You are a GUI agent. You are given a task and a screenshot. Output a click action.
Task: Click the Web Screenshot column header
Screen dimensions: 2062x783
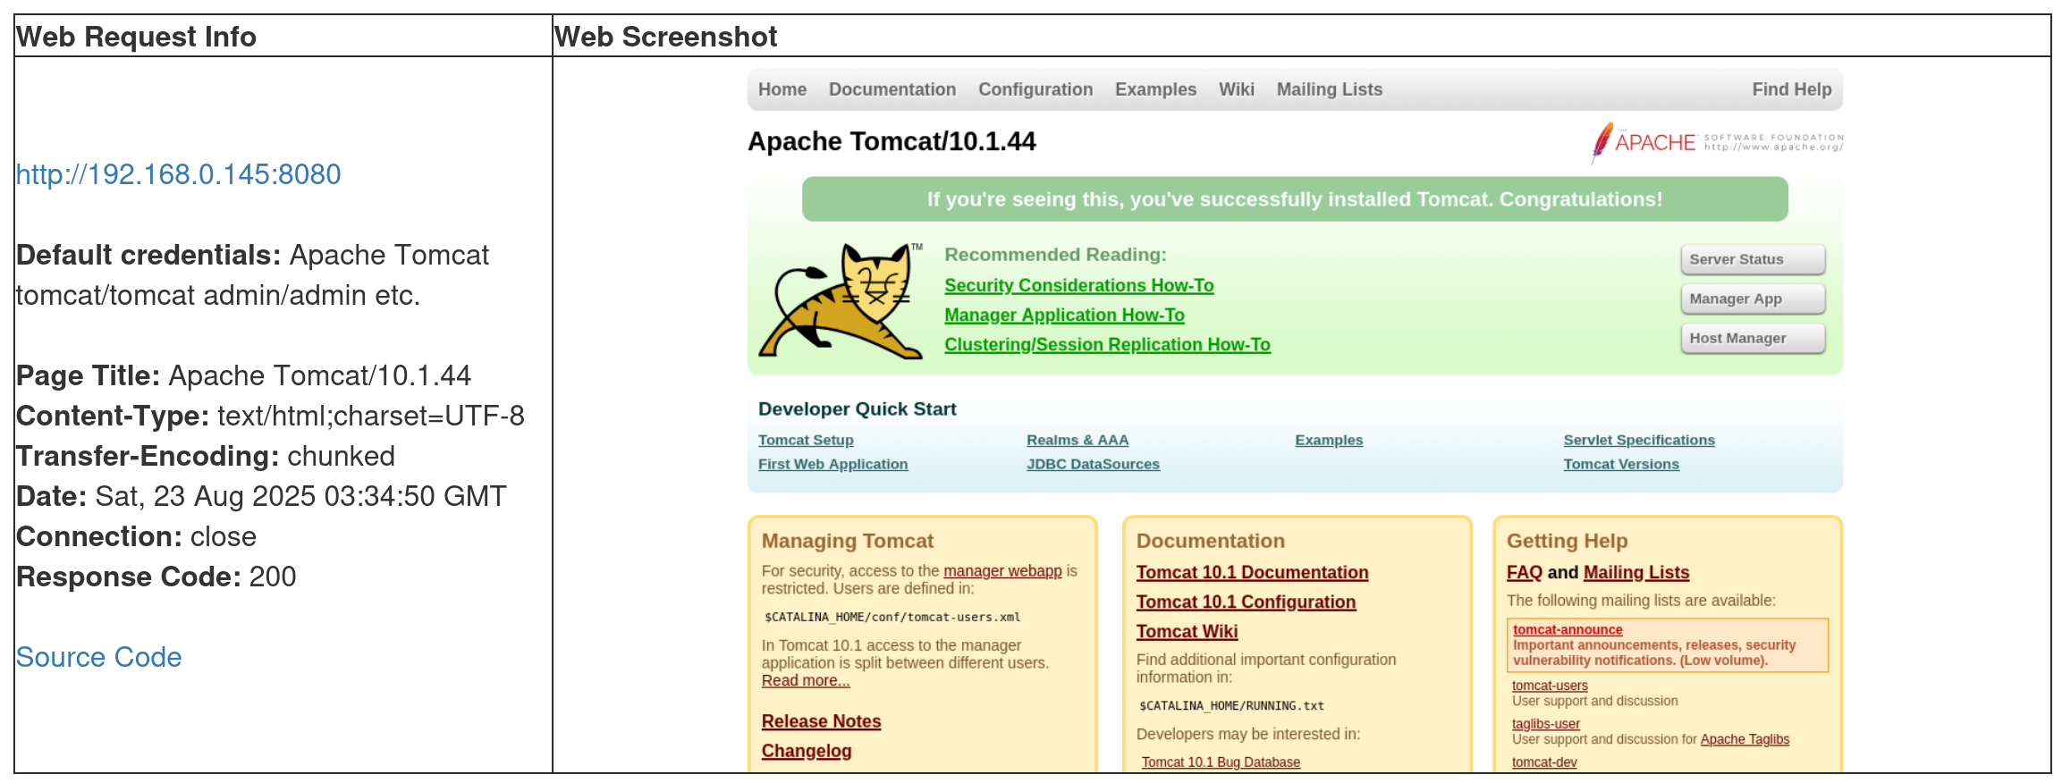[665, 37]
